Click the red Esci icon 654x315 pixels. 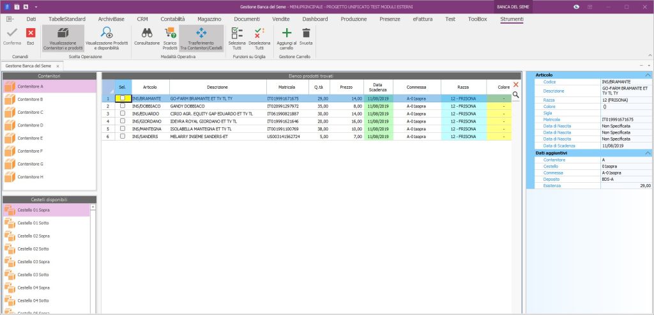click(31, 33)
